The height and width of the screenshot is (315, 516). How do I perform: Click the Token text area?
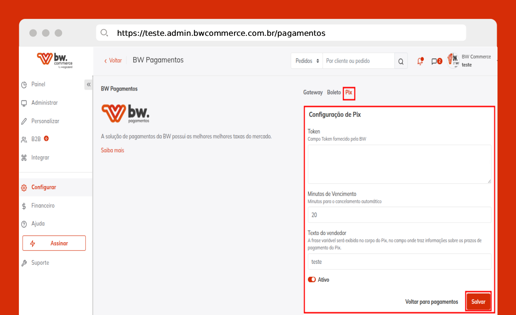[399, 164]
